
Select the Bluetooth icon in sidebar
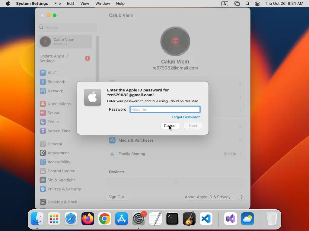coord(43,82)
